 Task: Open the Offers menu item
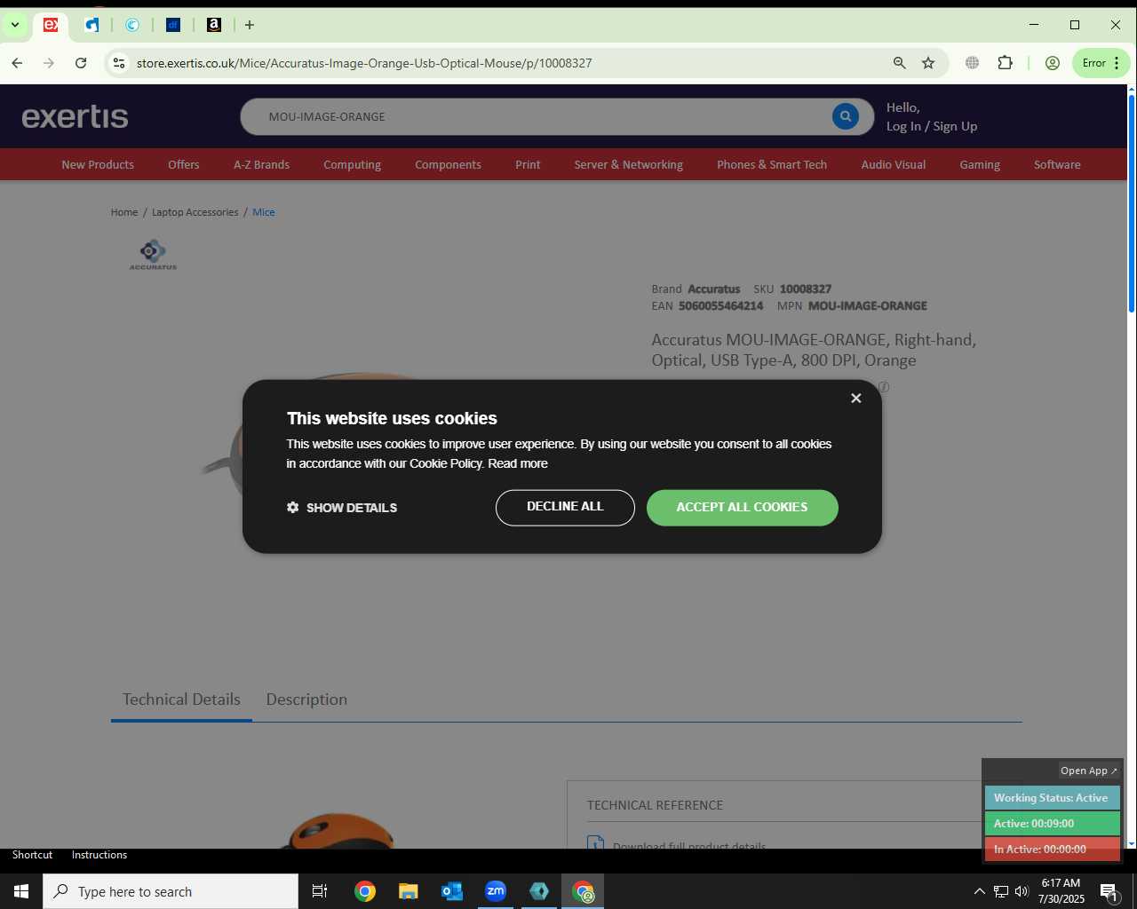coord(184,164)
